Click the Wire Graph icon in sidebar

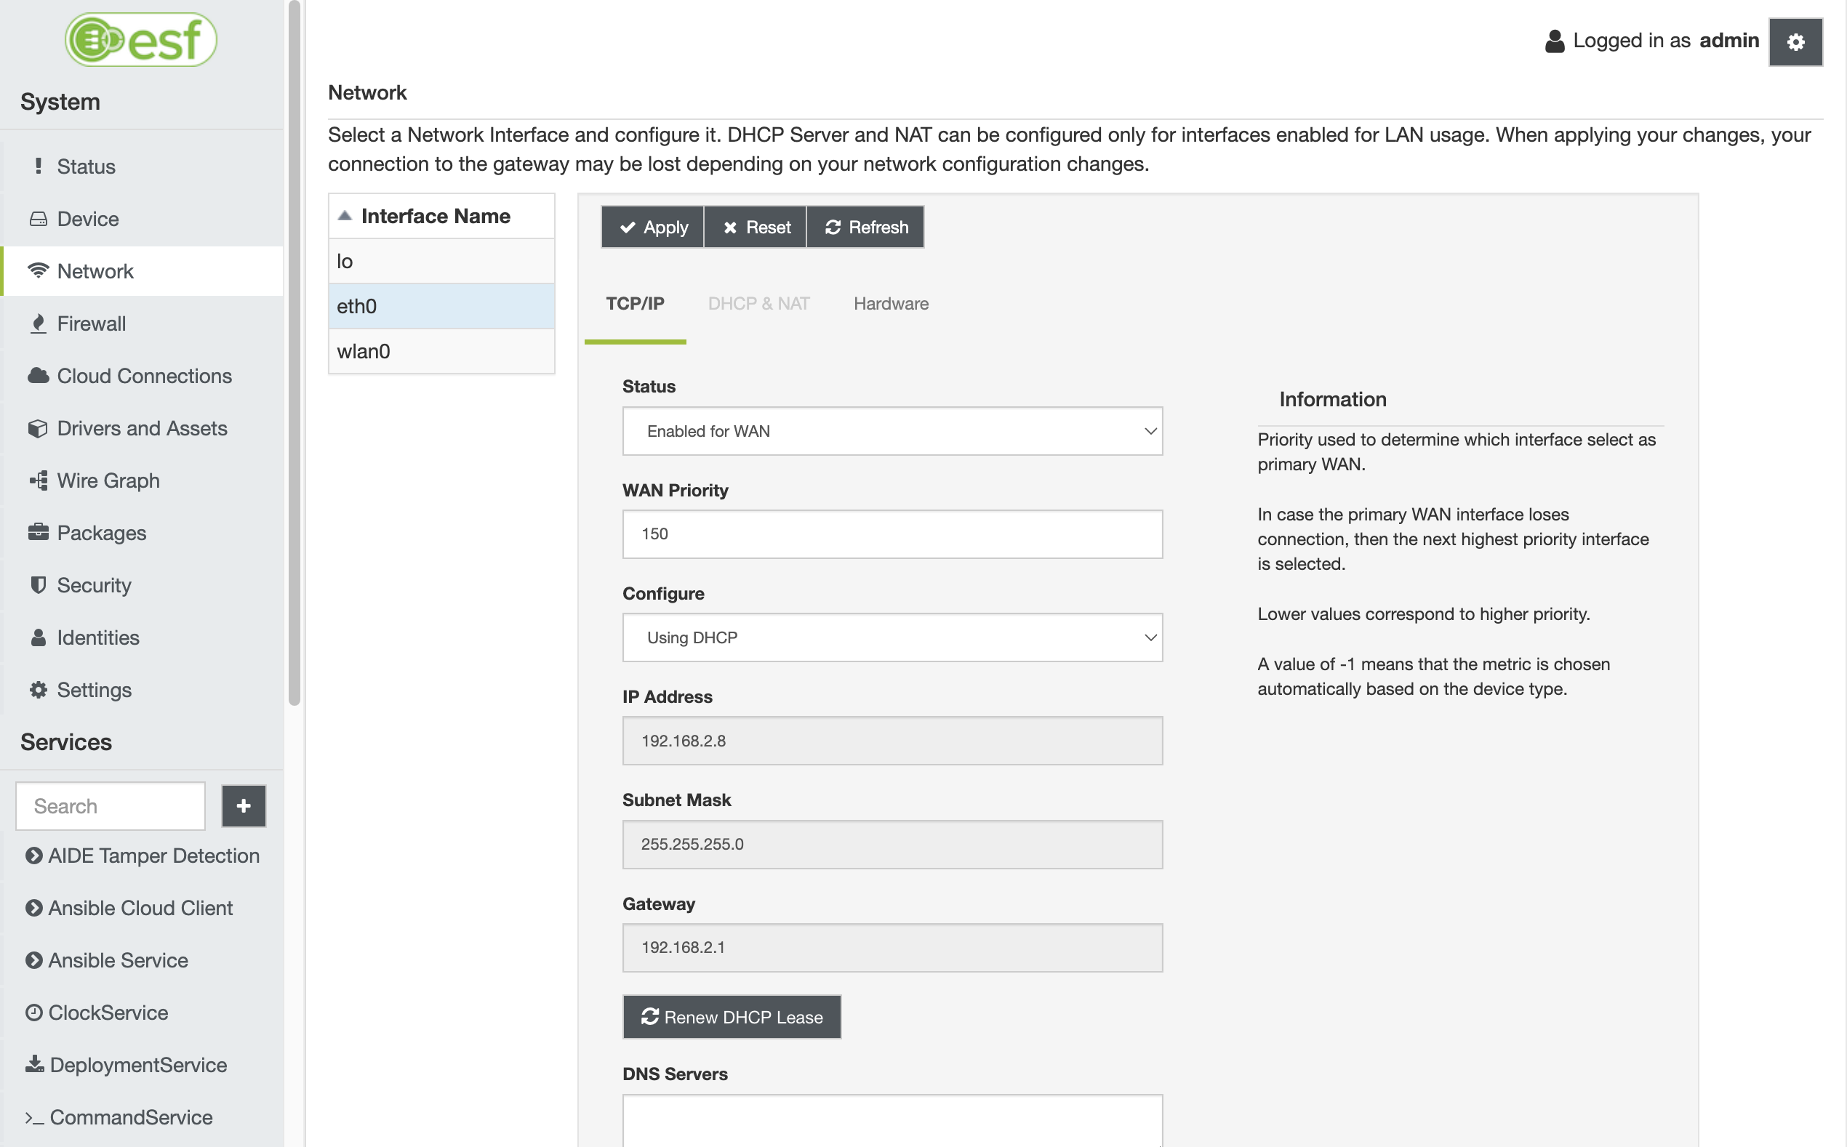tap(38, 480)
